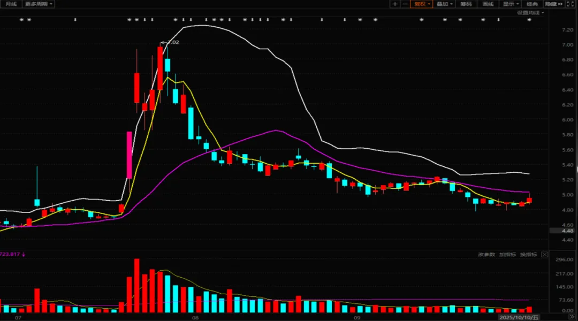The image size is (578, 321).
Task: Zoom in the chart with plus icon
Action: (395, 4)
